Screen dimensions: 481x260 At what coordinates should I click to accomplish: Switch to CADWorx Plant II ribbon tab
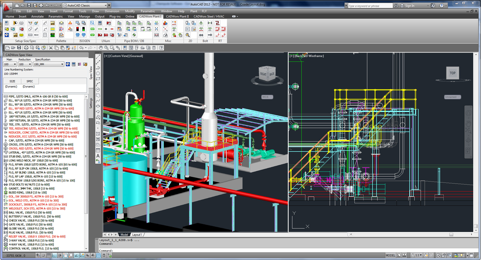[177, 16]
